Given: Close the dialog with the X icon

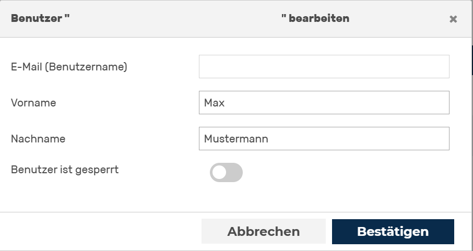Looking at the screenshot, I should coord(453,19).
